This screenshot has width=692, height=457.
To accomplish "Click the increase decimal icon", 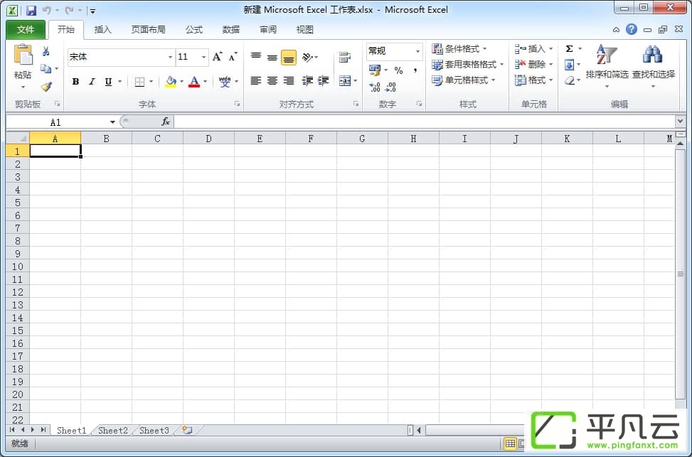I will (375, 87).
